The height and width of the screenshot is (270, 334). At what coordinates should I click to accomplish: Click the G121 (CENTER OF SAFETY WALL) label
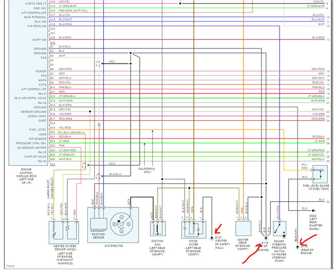pyautogui.click(x=222, y=243)
